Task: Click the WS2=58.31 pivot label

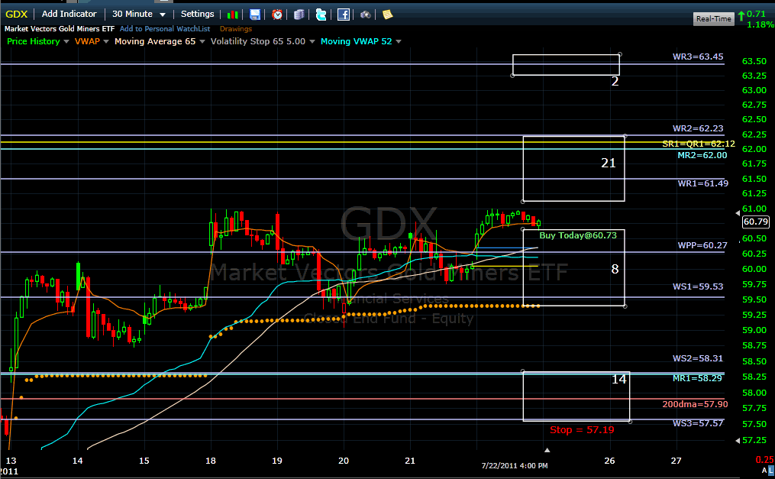Action: (697, 358)
